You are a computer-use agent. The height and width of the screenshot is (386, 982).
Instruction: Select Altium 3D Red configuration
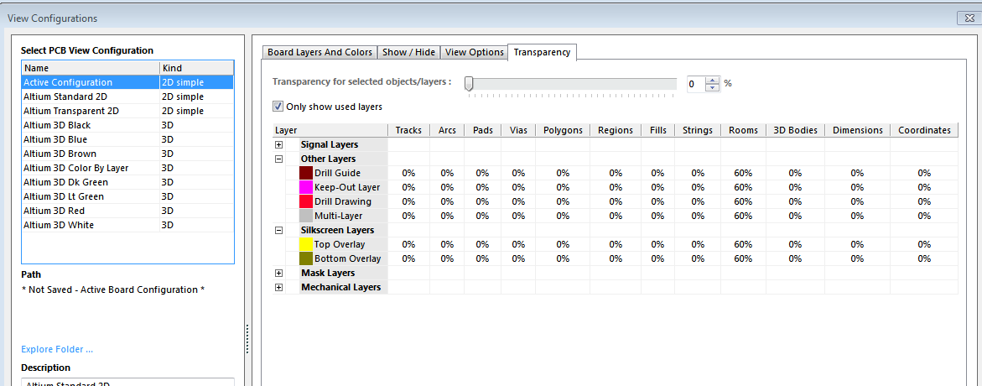coord(127,211)
